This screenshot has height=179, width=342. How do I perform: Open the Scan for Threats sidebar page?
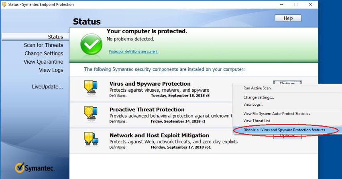[x=43, y=45]
